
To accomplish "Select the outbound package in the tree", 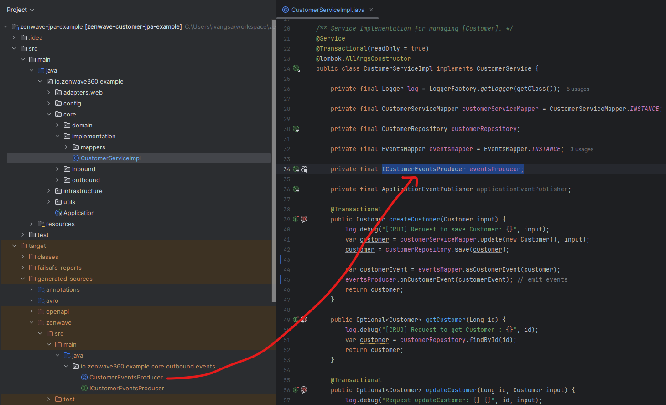I will click(86, 180).
